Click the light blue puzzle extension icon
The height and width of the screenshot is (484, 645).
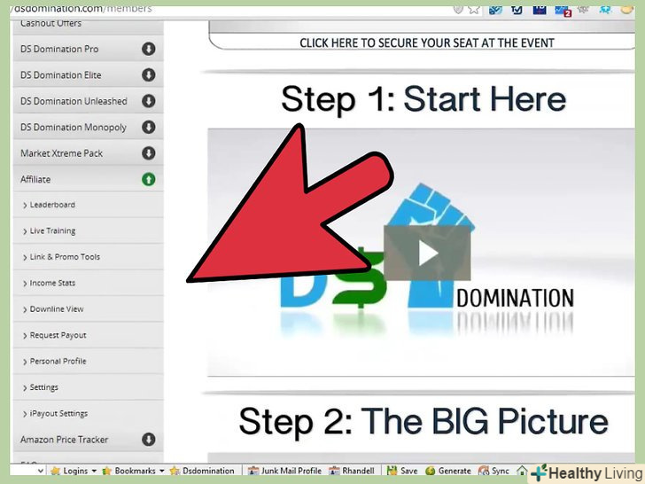(605, 9)
